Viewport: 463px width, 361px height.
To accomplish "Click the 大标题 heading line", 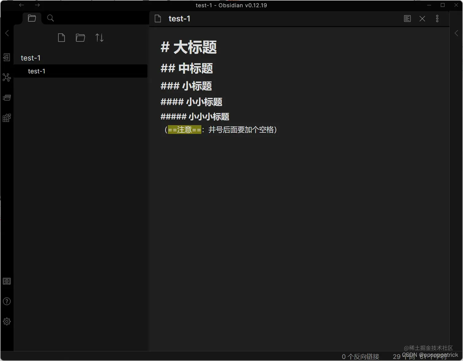I will pyautogui.click(x=189, y=48).
